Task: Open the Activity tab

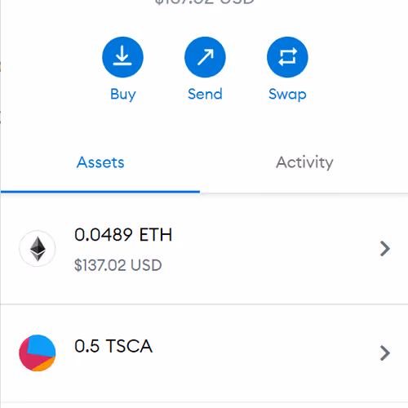Action: tap(304, 162)
